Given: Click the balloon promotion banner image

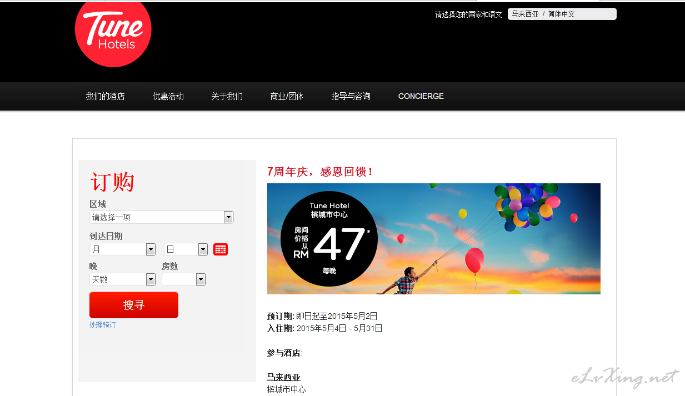Looking at the screenshot, I should tap(433, 239).
